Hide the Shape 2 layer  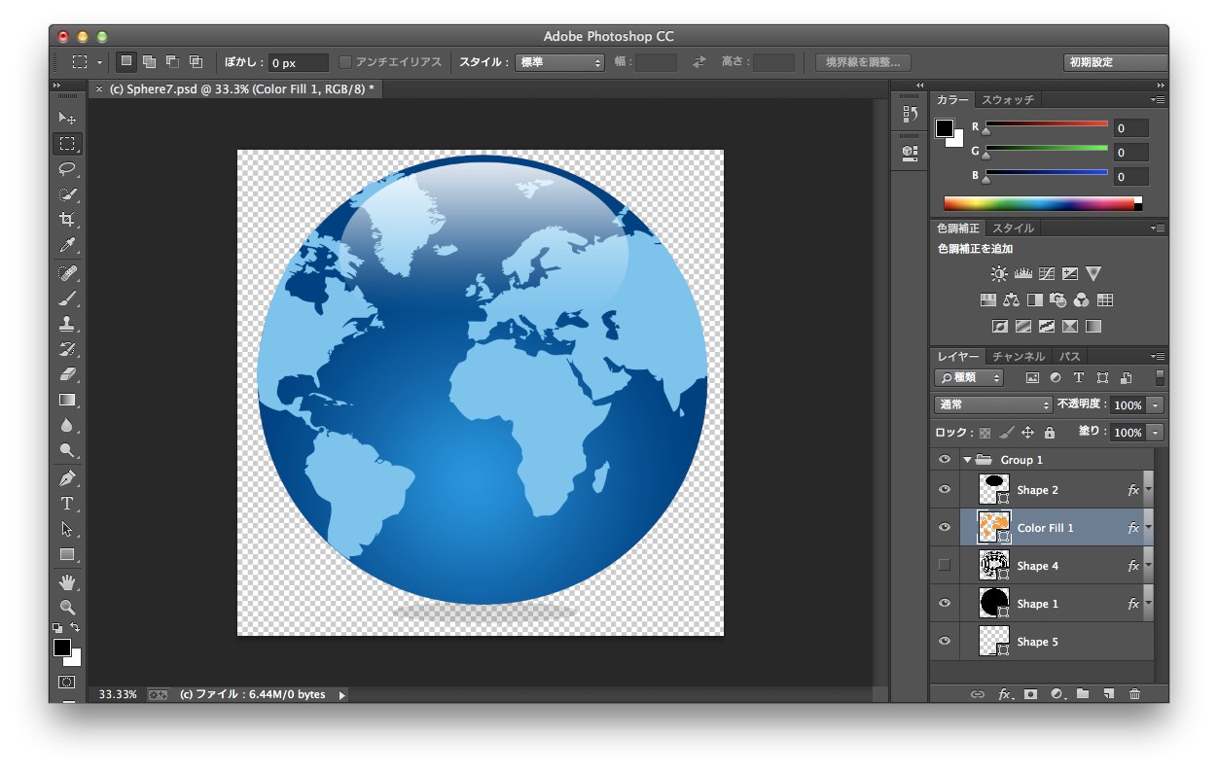tap(944, 490)
